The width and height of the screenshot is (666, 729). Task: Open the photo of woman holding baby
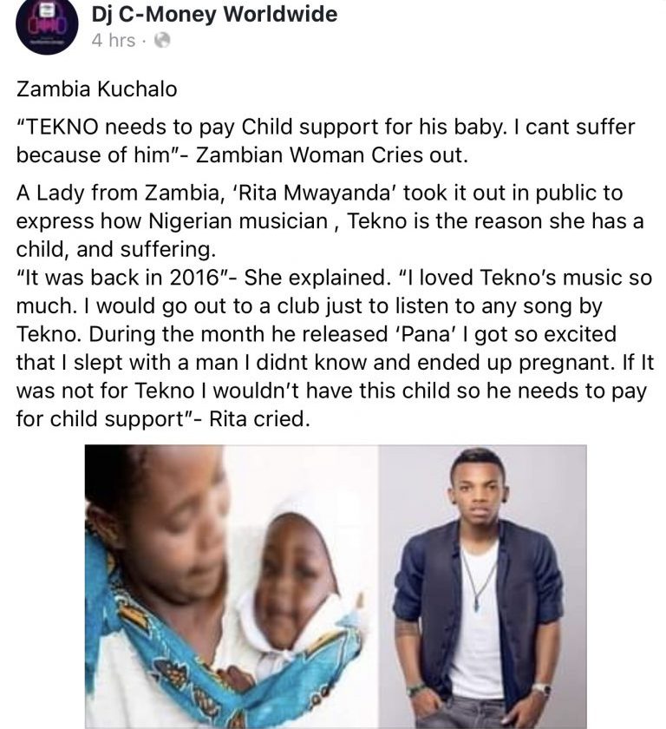coord(231,587)
